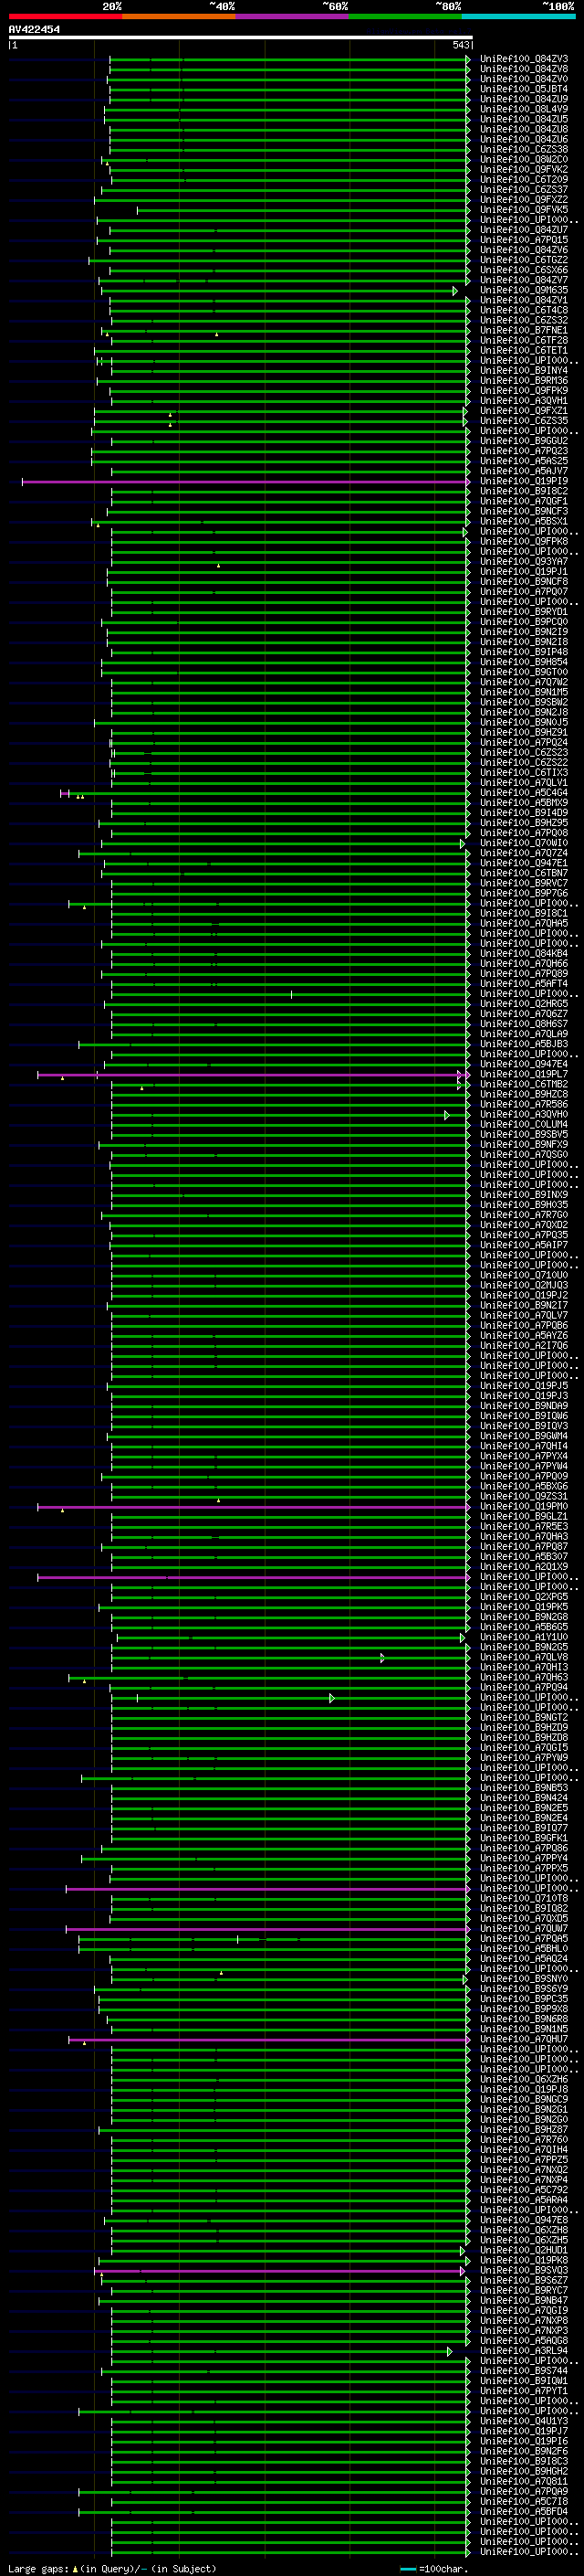Open hit UniRef100_A5BSX1
The width and height of the screenshot is (584, 2576).
(524, 521)
